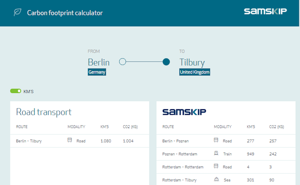300x185 pixels.
Task: Click the Road transport KM'S column header
Action: 105,126
